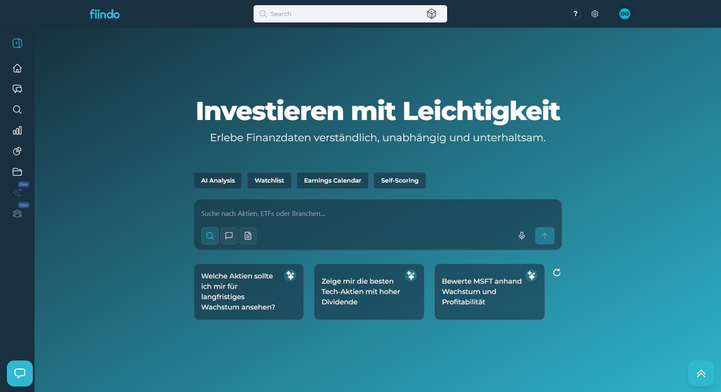
Task: Refresh the suggested prompt cards
Action: coord(557,272)
